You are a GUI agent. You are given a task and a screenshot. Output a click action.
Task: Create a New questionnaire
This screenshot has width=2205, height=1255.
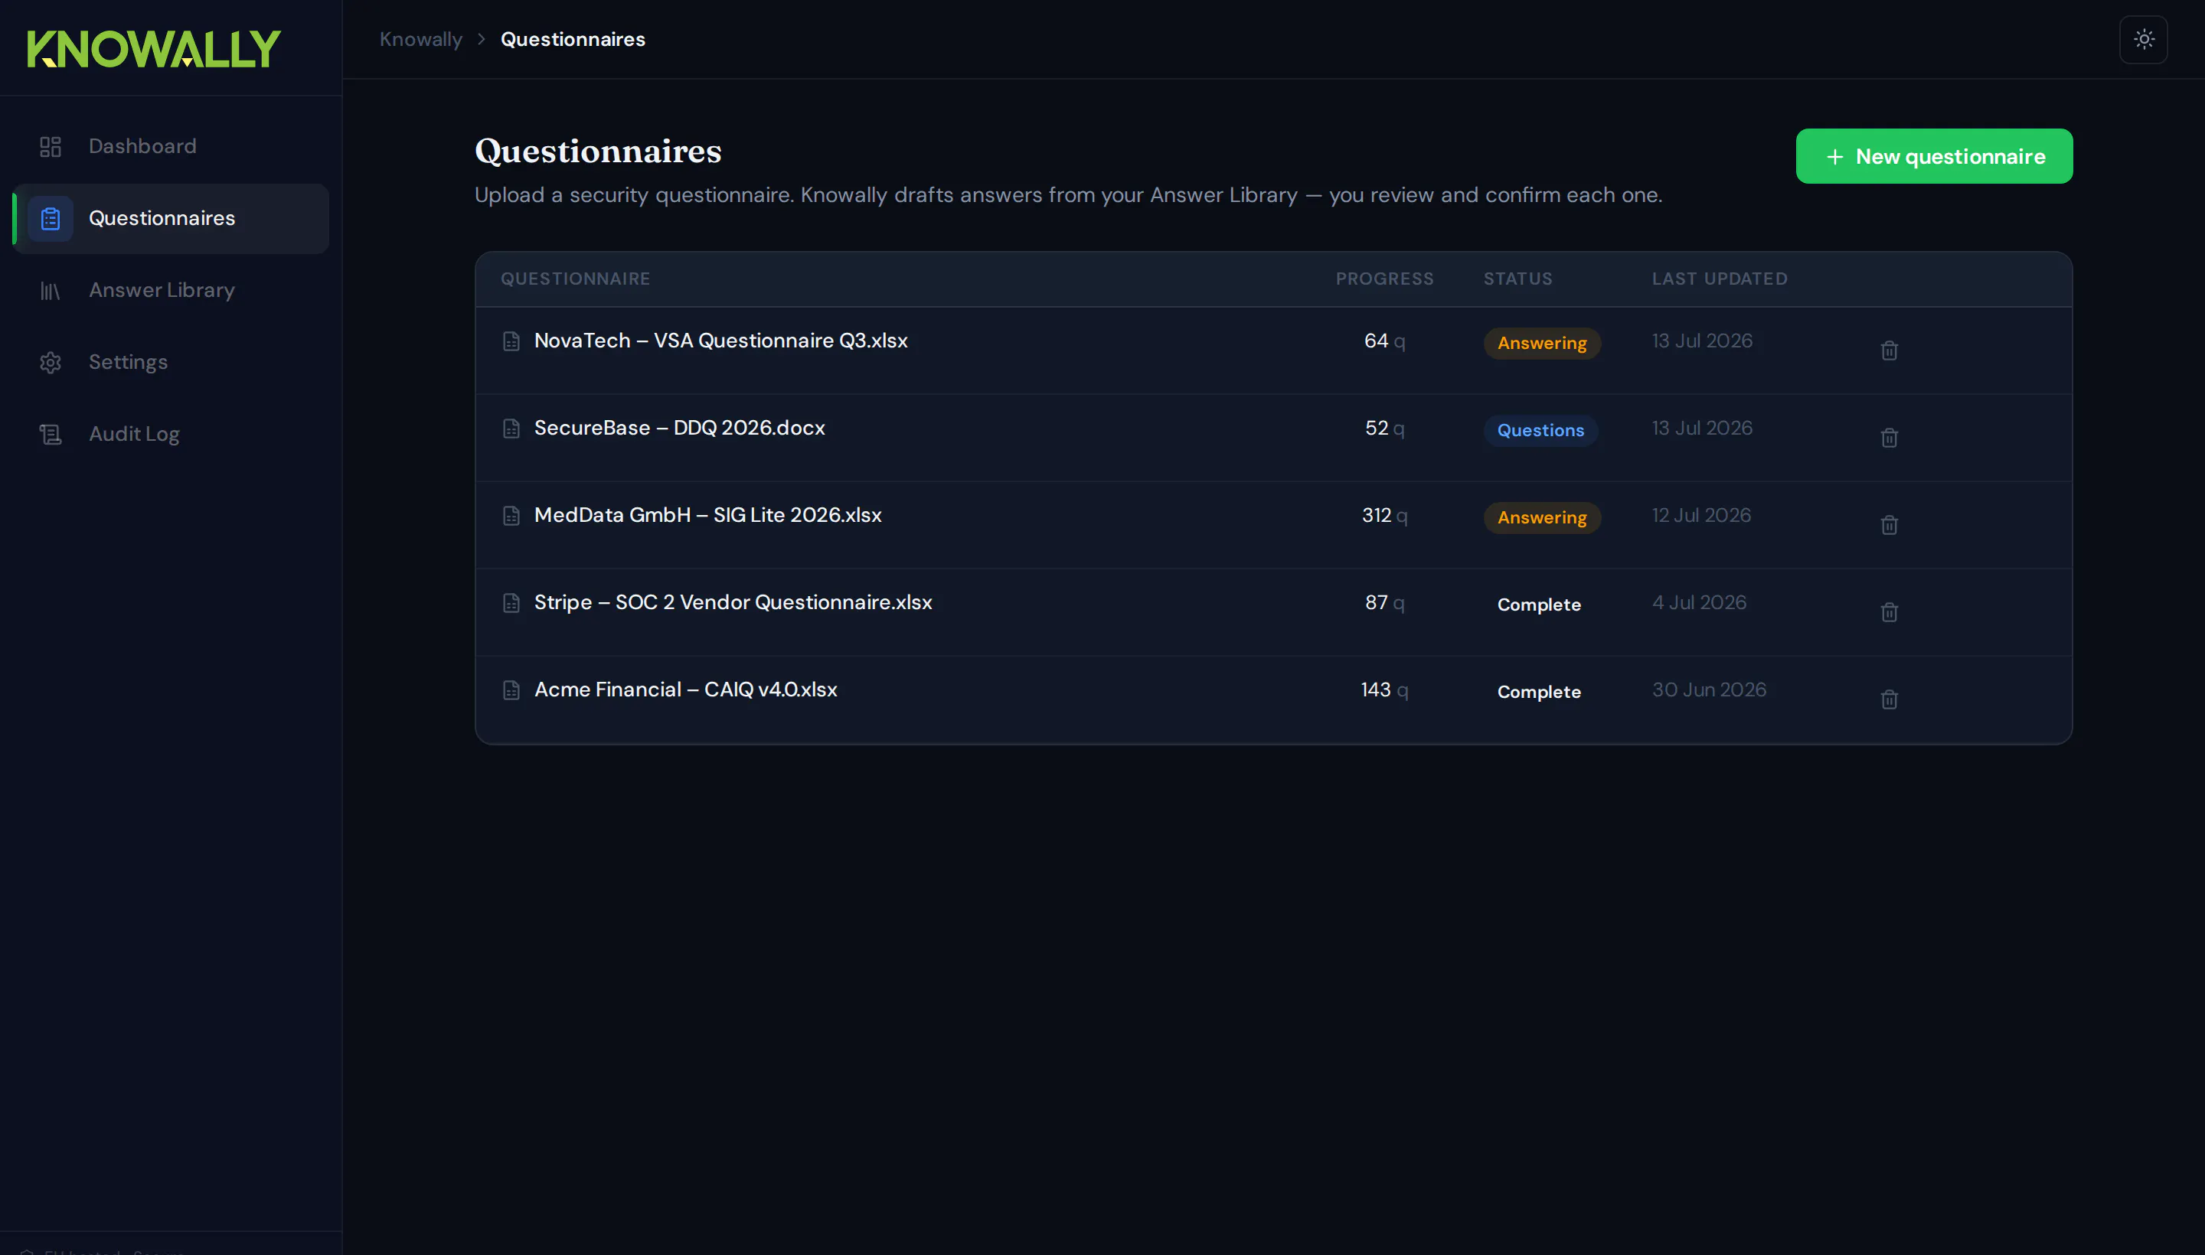pyautogui.click(x=1933, y=156)
